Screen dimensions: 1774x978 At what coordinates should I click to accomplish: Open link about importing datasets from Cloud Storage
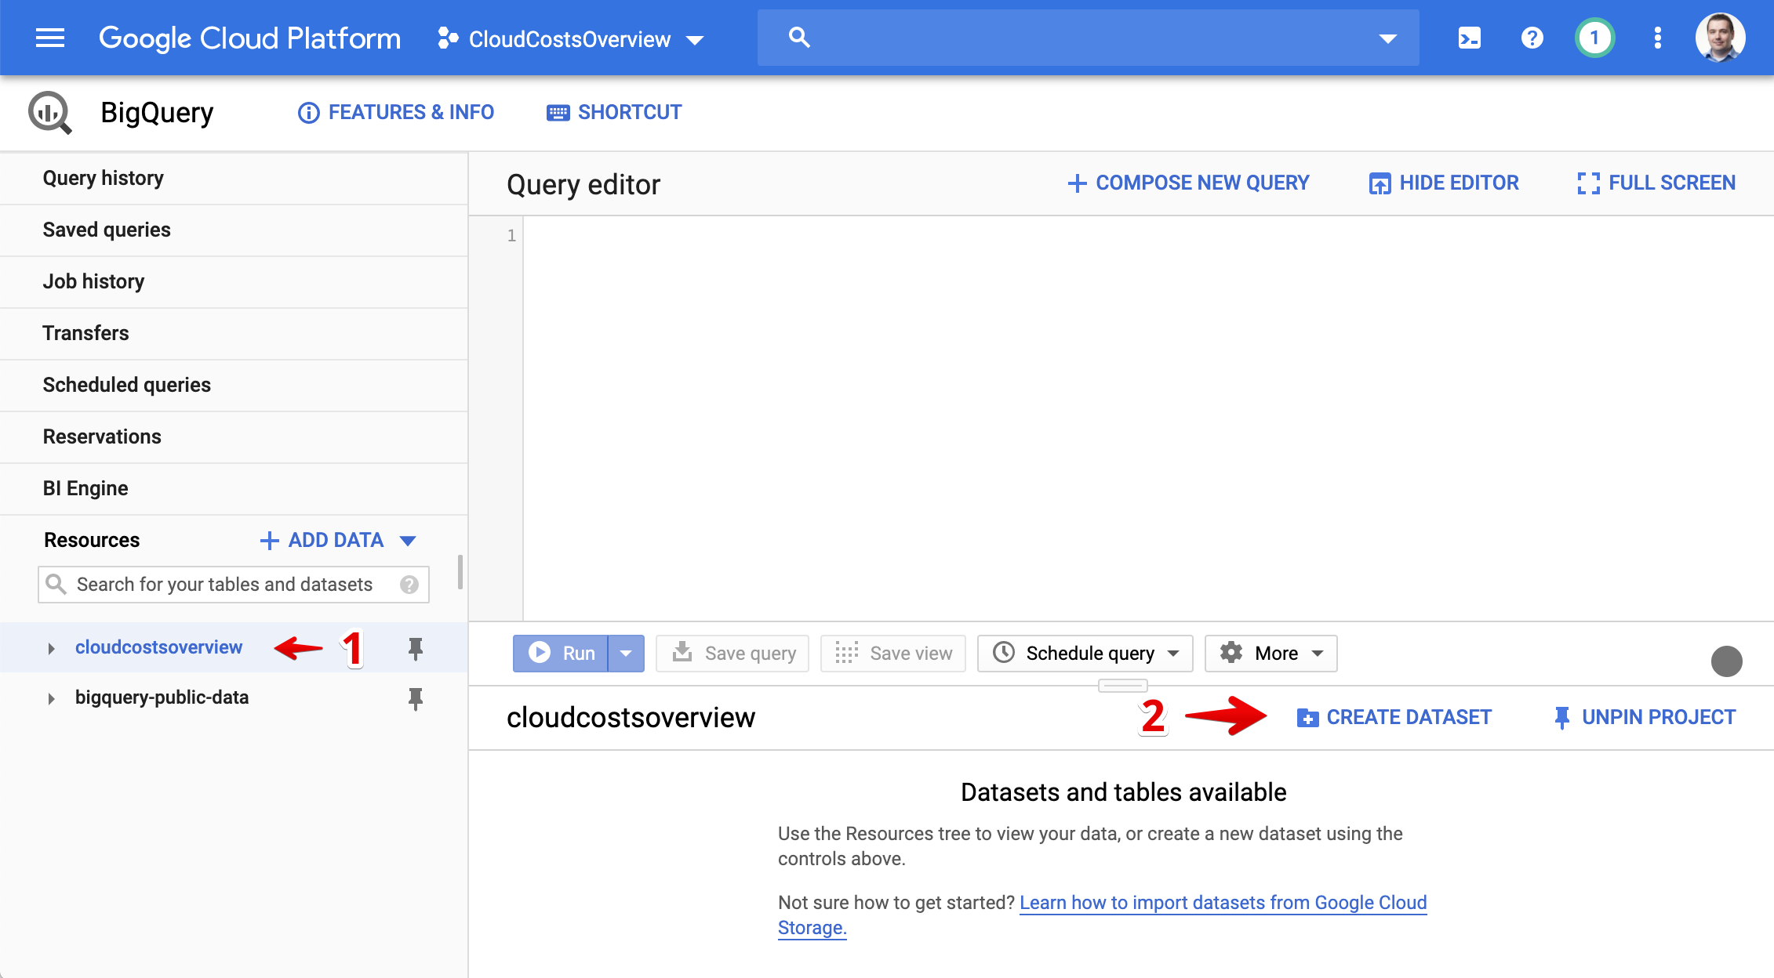[1222, 903]
